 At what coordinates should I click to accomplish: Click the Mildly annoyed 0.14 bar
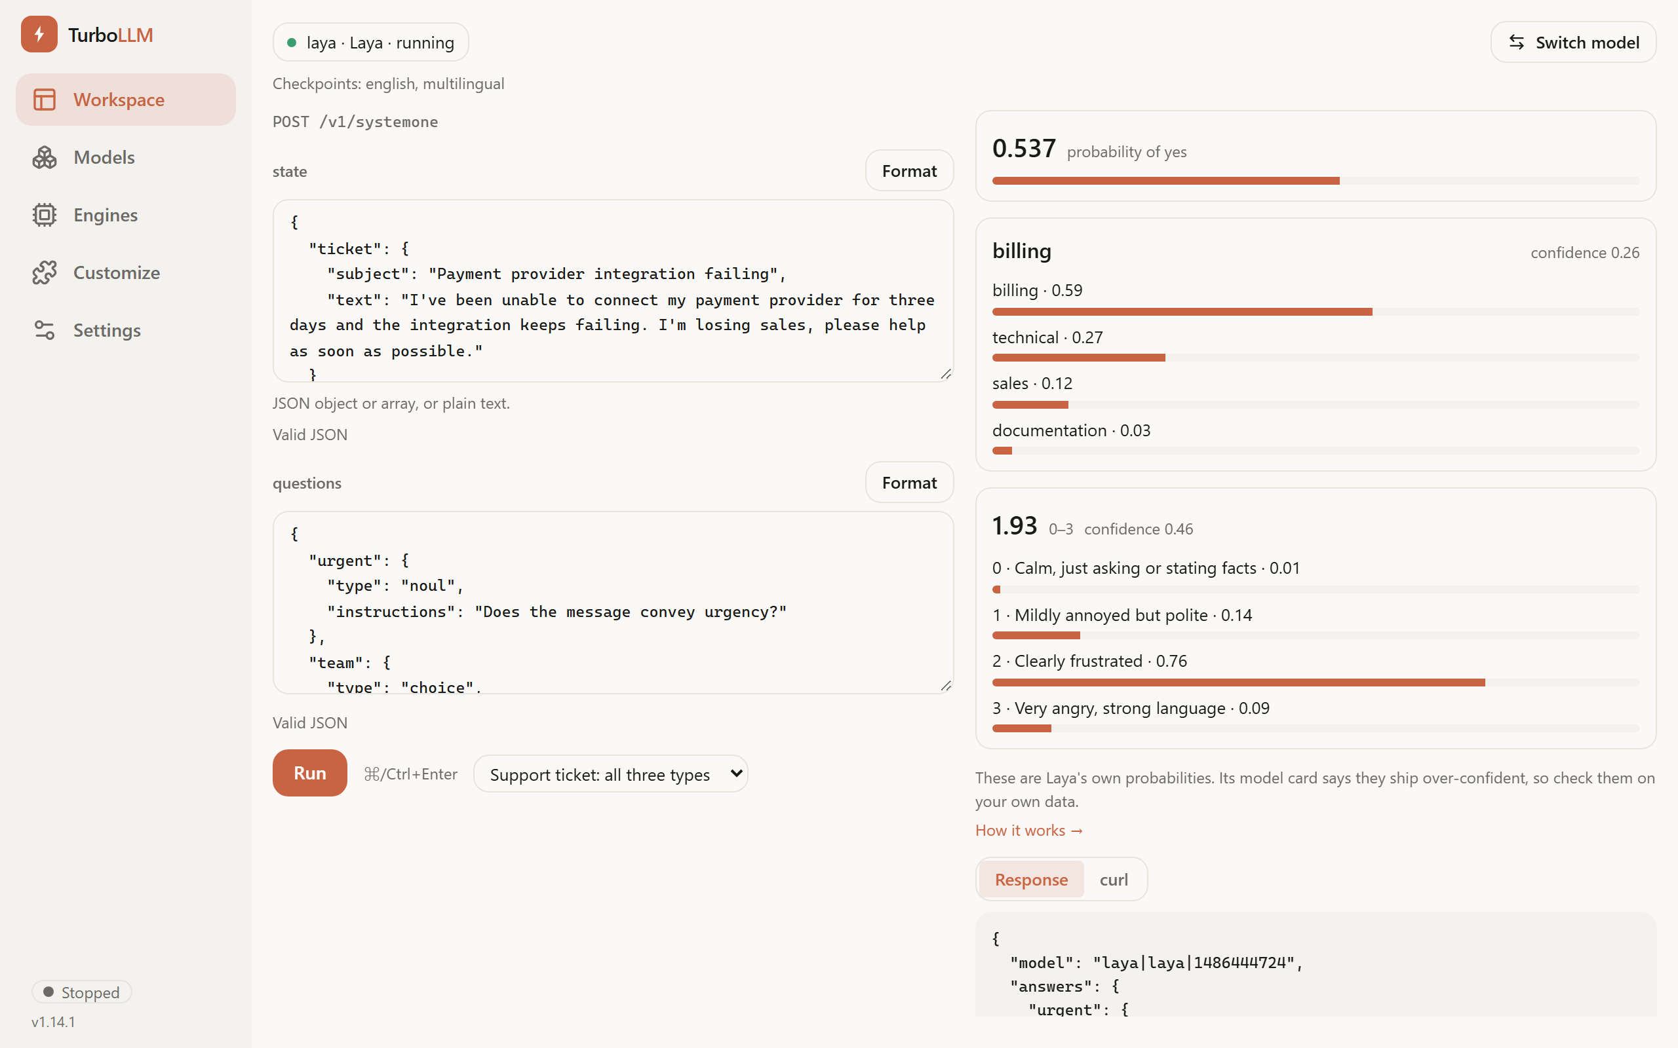(1316, 635)
